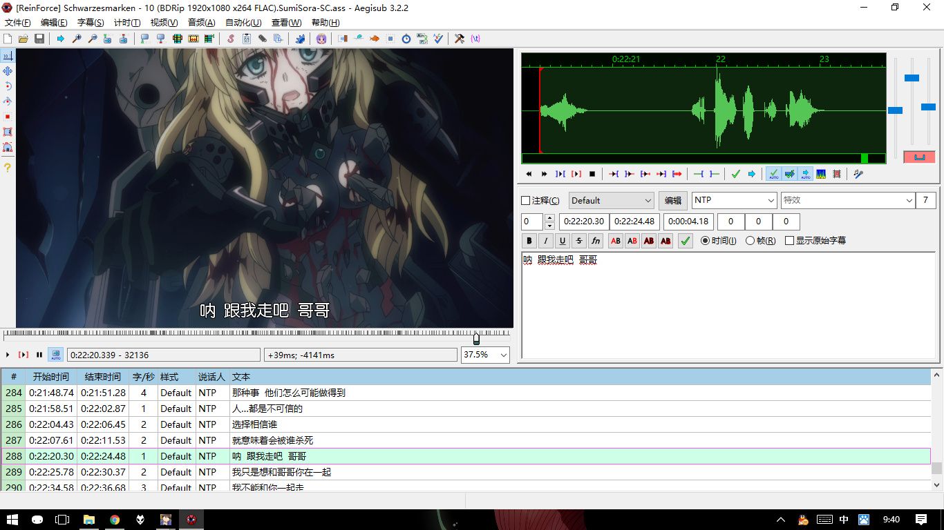Open the Styles Manager pink S icon
The width and height of the screenshot is (944, 530).
pos(231,39)
